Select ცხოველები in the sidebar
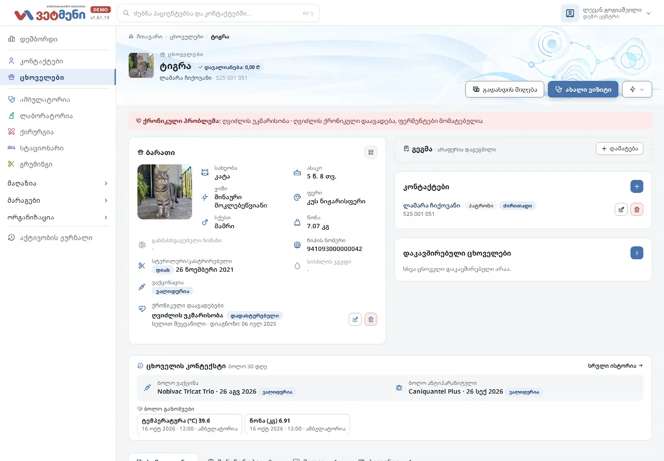This screenshot has width=664, height=461. 58,77
